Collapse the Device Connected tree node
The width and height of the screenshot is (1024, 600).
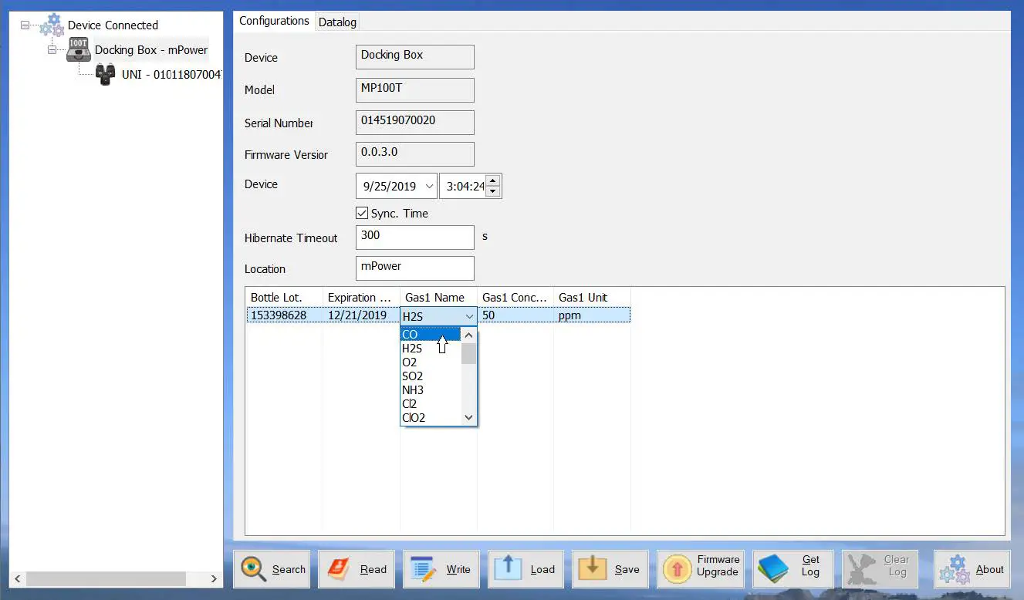coord(25,25)
